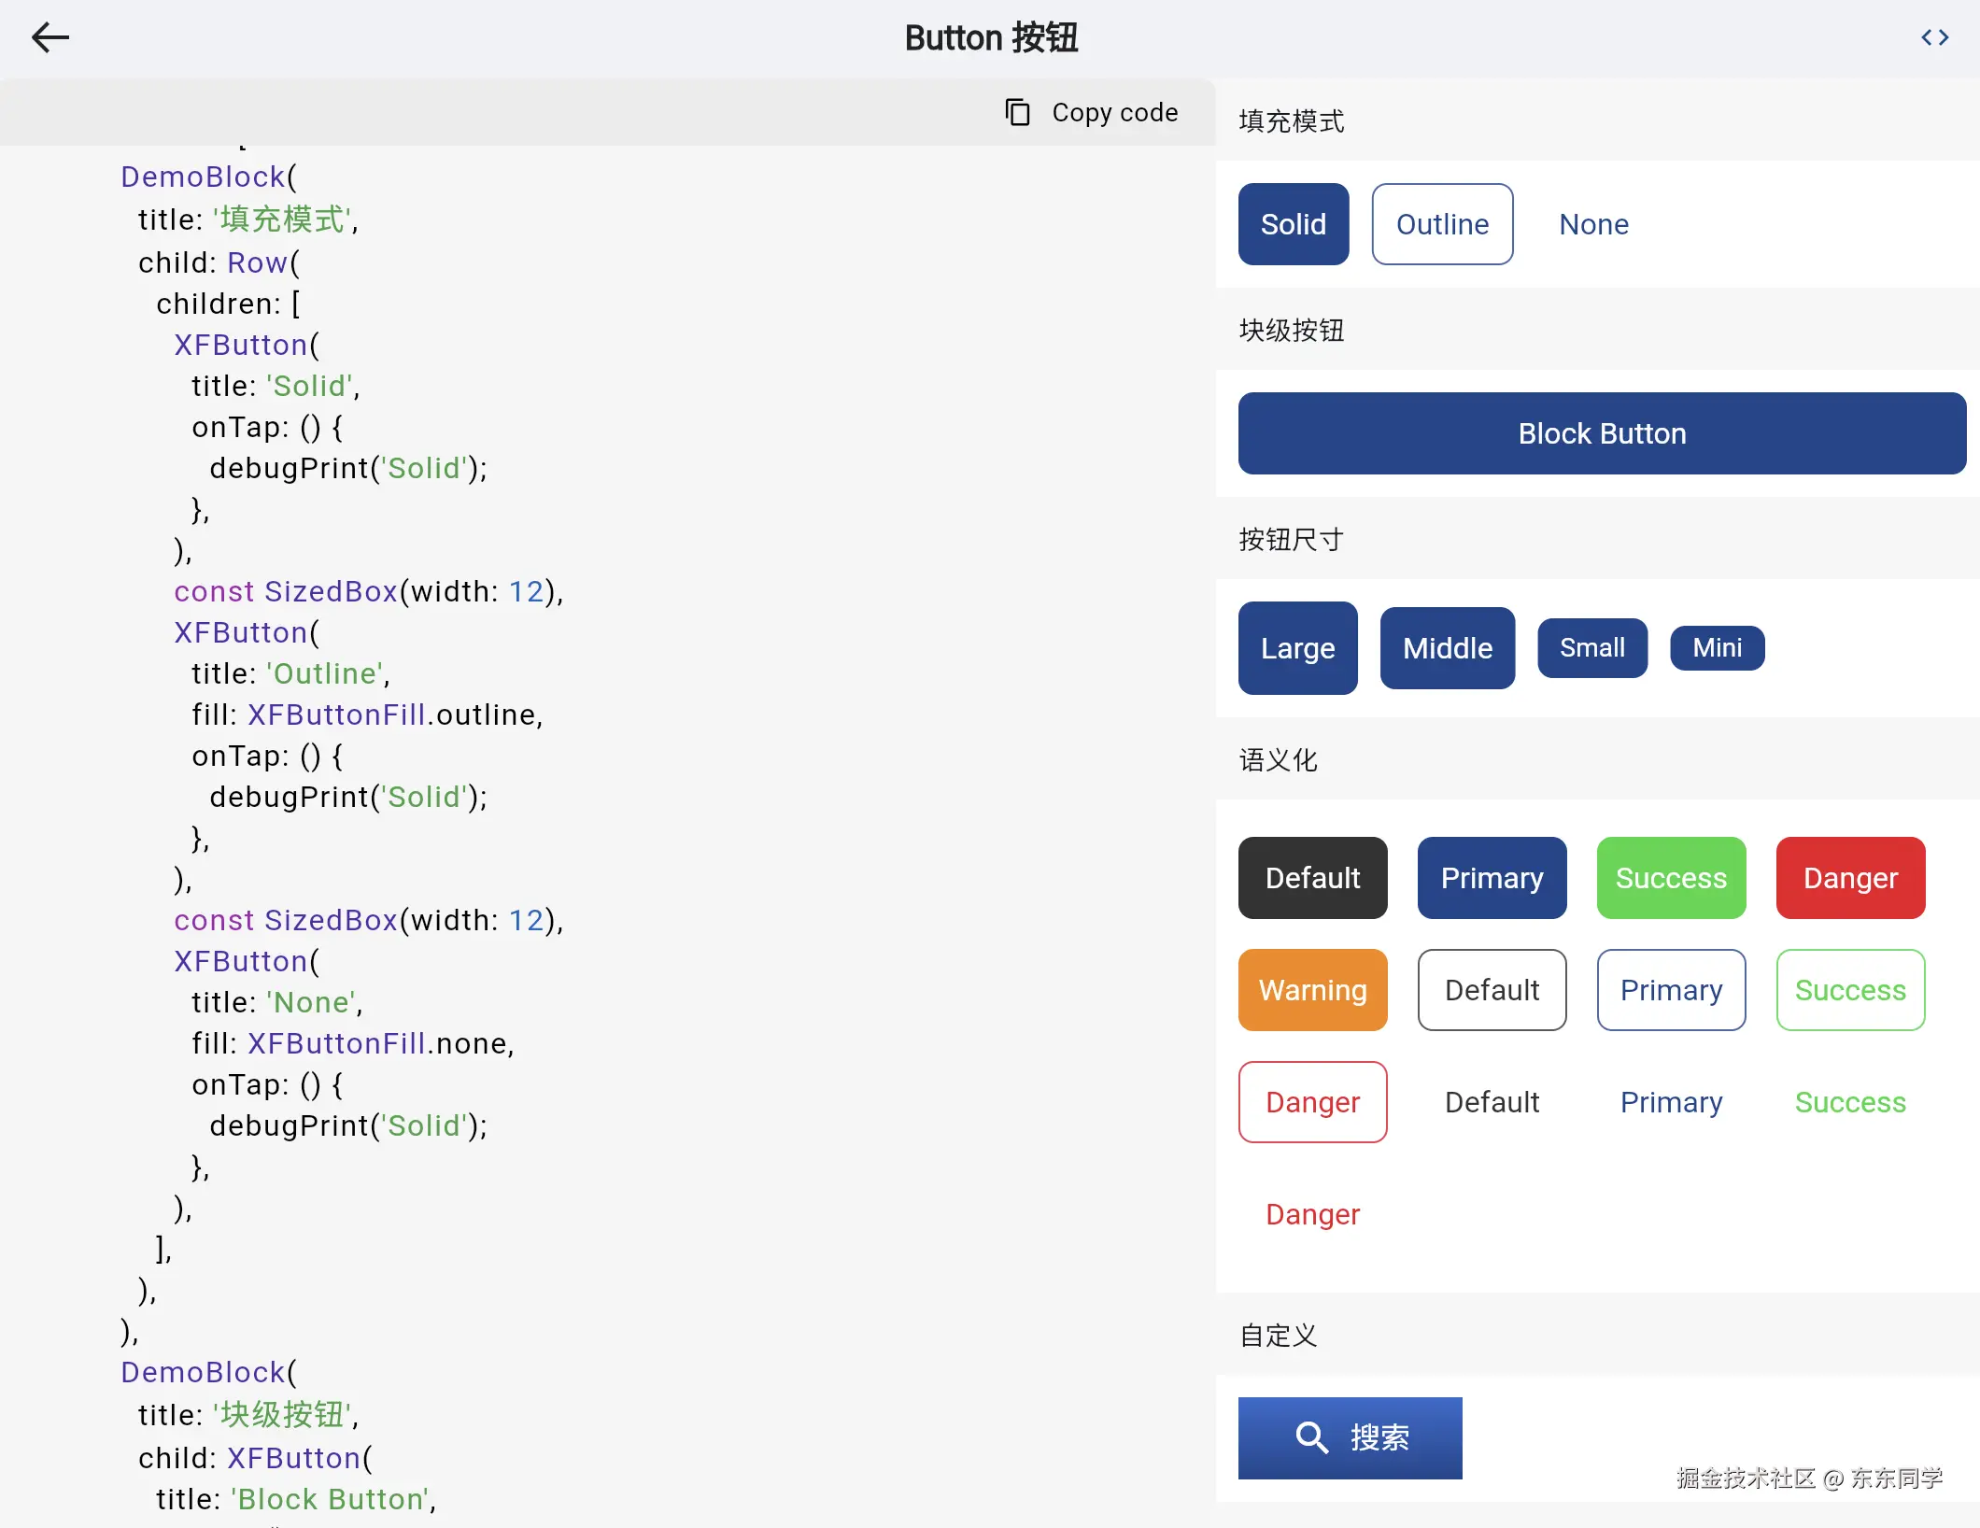Viewport: 1980px width, 1528px height.
Task: Tap the Outline style button
Action: [1442, 224]
